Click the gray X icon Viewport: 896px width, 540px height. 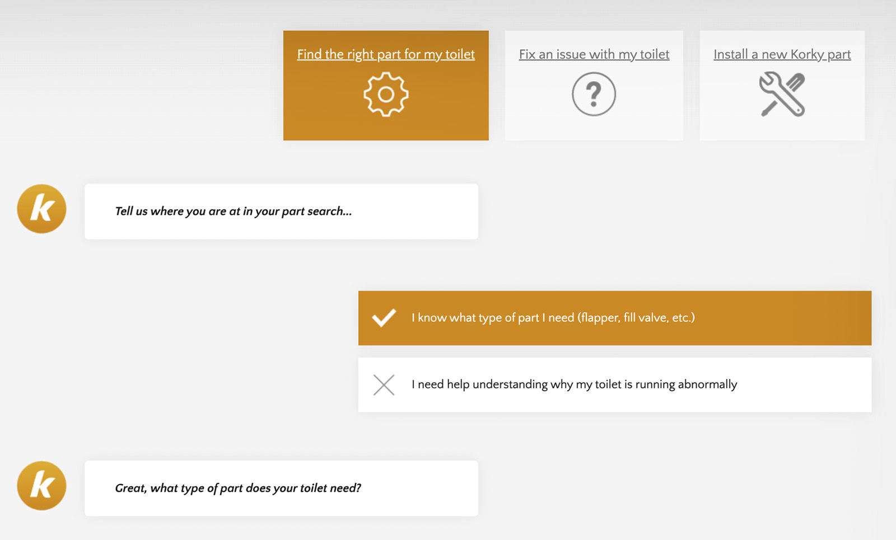coord(384,385)
